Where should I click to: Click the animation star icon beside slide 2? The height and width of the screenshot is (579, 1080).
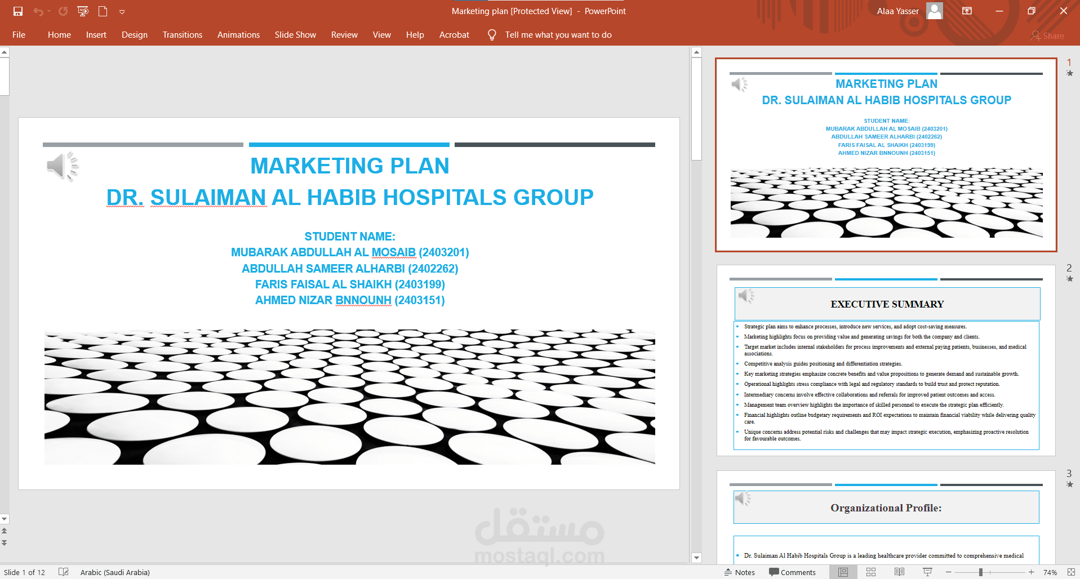(1070, 279)
